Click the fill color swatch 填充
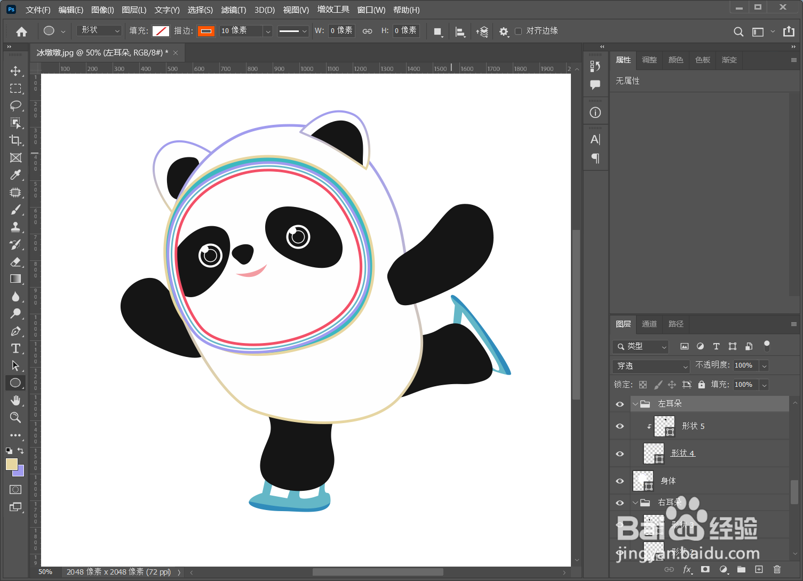Image resolution: width=803 pixels, height=581 pixels. coord(161,31)
